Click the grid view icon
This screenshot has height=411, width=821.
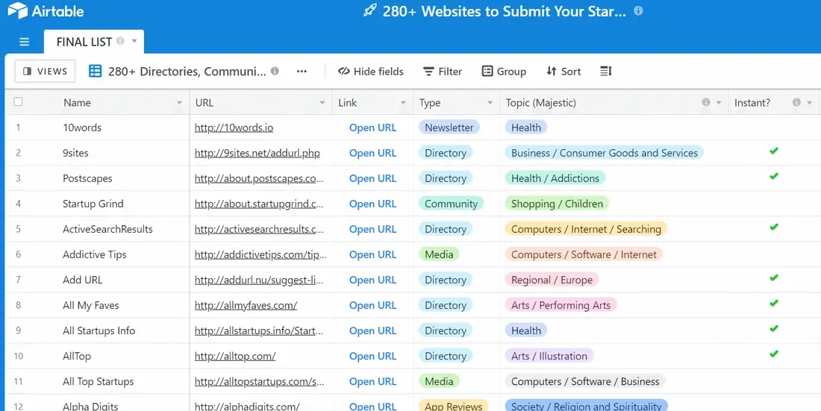click(x=96, y=71)
